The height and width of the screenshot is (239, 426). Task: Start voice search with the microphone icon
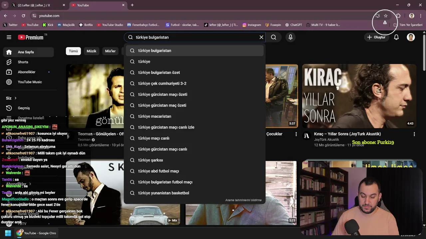tap(291, 37)
